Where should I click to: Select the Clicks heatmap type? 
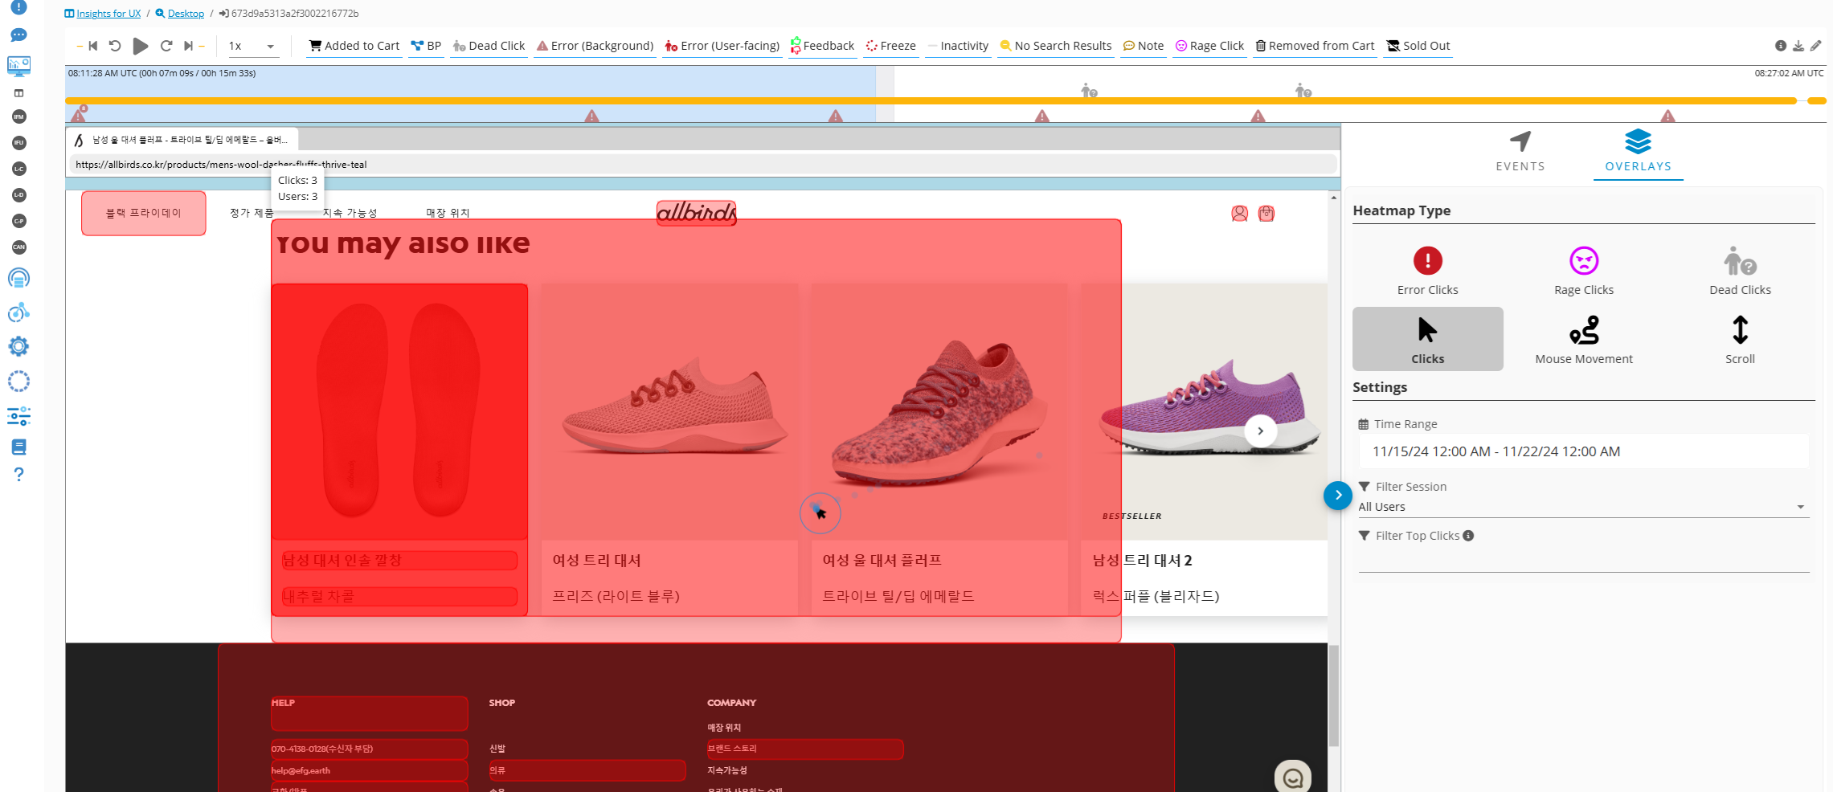point(1427,339)
